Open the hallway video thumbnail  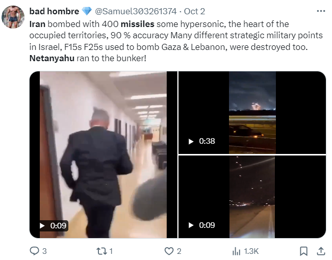[x=104, y=155]
